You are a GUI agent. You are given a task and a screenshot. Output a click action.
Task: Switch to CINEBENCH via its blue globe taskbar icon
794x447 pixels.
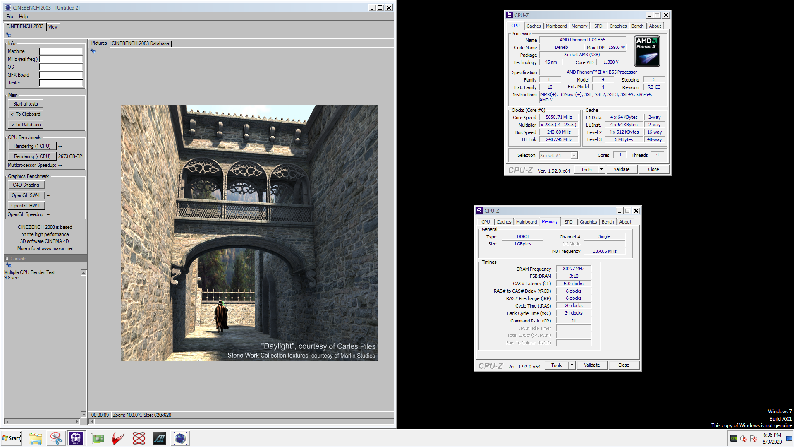tap(180, 438)
